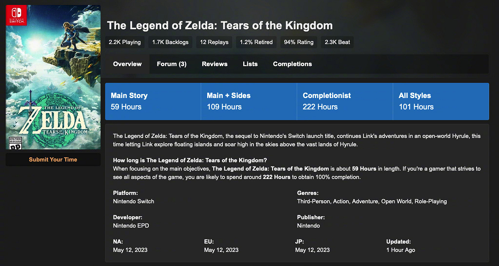Click the 1.2% Retired badge
Screen dimensions: 499x266
(256, 42)
